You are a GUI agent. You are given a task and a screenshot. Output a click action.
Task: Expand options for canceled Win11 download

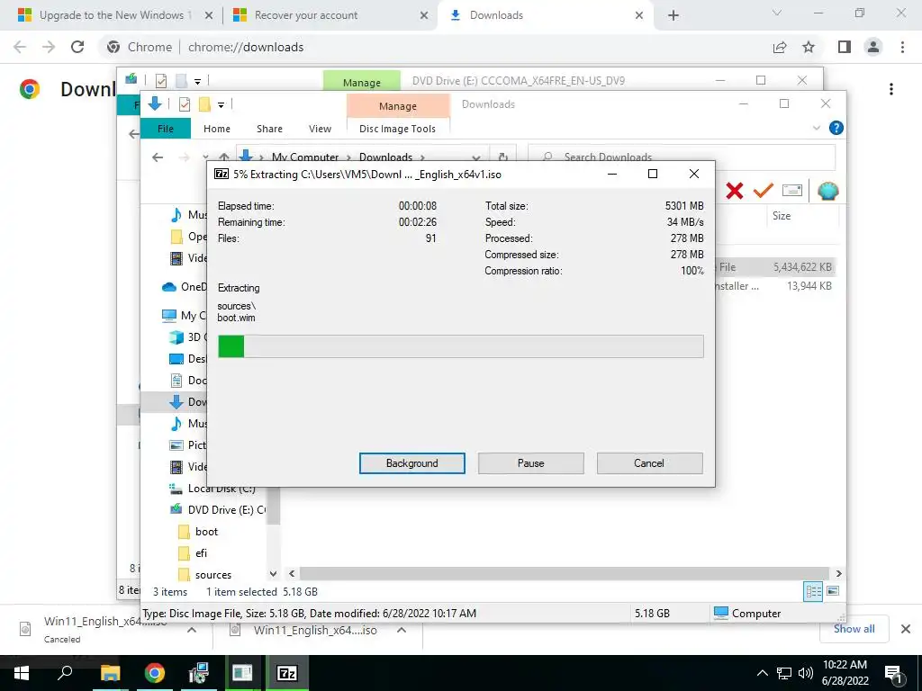click(x=192, y=630)
